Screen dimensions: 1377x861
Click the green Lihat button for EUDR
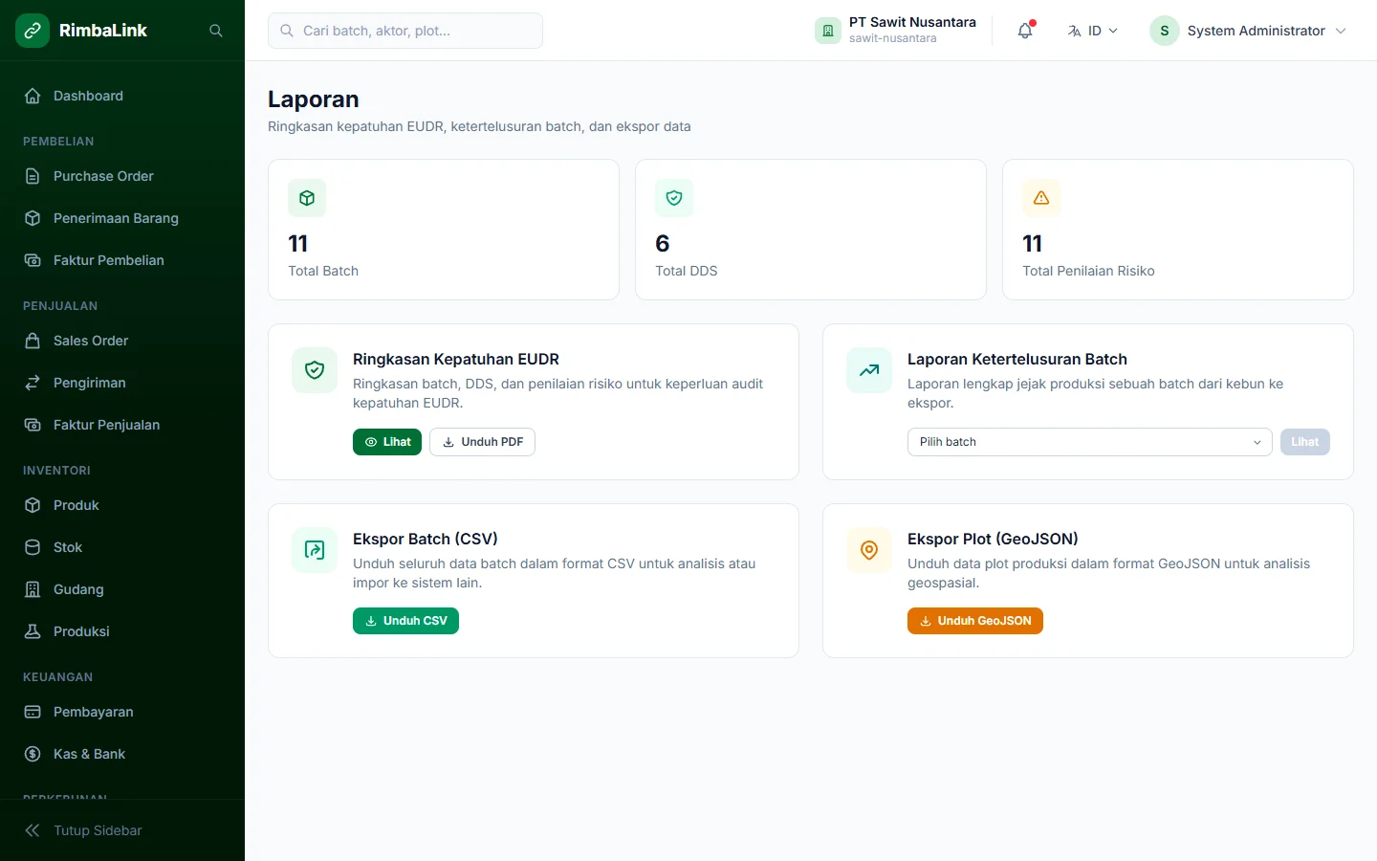(387, 442)
